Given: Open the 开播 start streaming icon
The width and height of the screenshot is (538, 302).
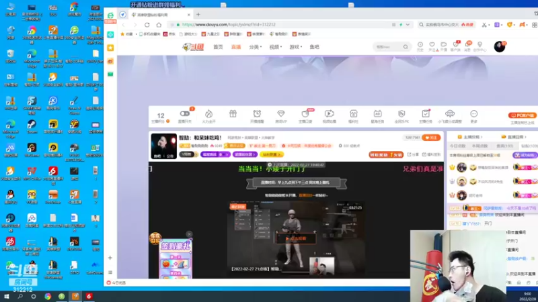Looking at the screenshot, I should [444, 46].
